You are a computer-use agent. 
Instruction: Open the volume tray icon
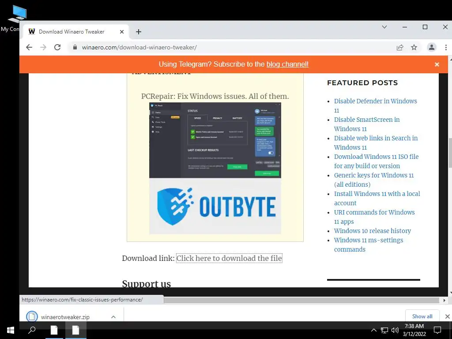coord(395,330)
